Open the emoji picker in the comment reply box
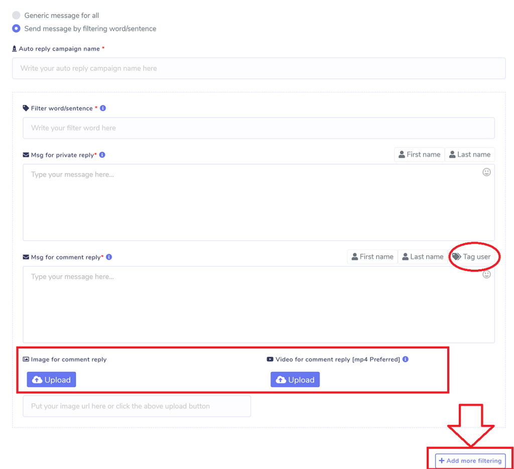This screenshot has width=514, height=469. [x=486, y=274]
